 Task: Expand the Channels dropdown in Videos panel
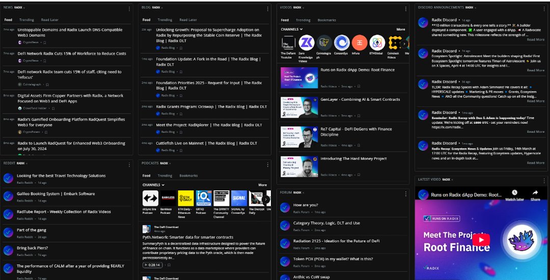[x=291, y=30]
